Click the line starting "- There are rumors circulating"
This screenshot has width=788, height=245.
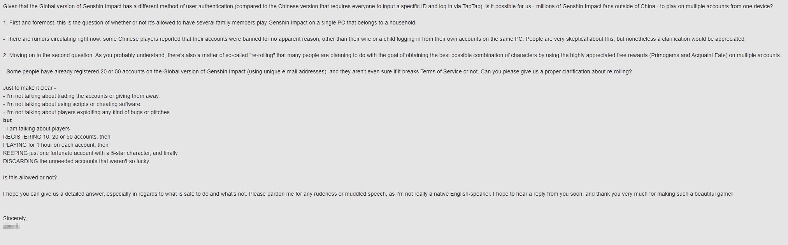tap(374, 39)
